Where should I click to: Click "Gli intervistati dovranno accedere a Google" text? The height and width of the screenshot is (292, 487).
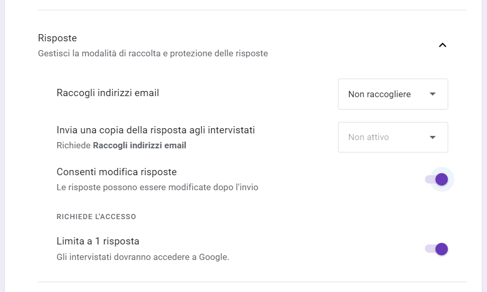tap(142, 257)
